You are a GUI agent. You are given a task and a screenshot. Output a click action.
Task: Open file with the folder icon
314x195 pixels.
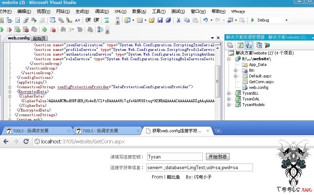151,20
